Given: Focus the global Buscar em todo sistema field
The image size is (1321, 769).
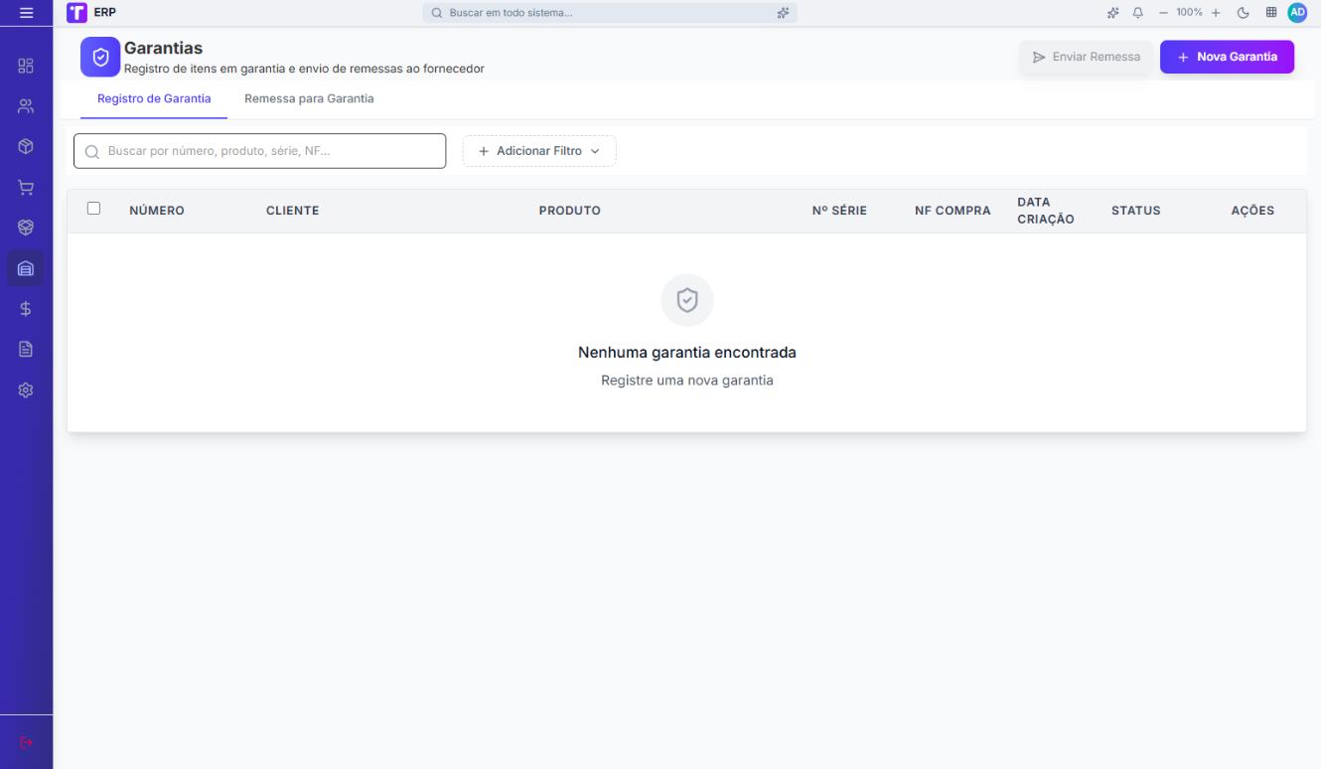Looking at the screenshot, I should [x=610, y=13].
